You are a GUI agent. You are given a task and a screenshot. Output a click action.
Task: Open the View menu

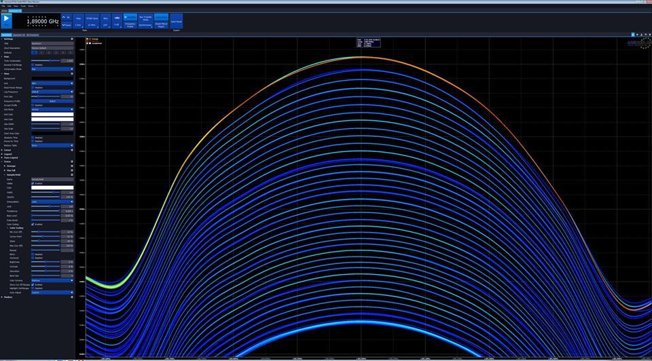(x=16, y=6)
